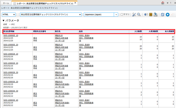Click ユーザー02 in row SOO-1000028_30
The width and height of the screenshot is (176, 108).
click(x=60, y=78)
